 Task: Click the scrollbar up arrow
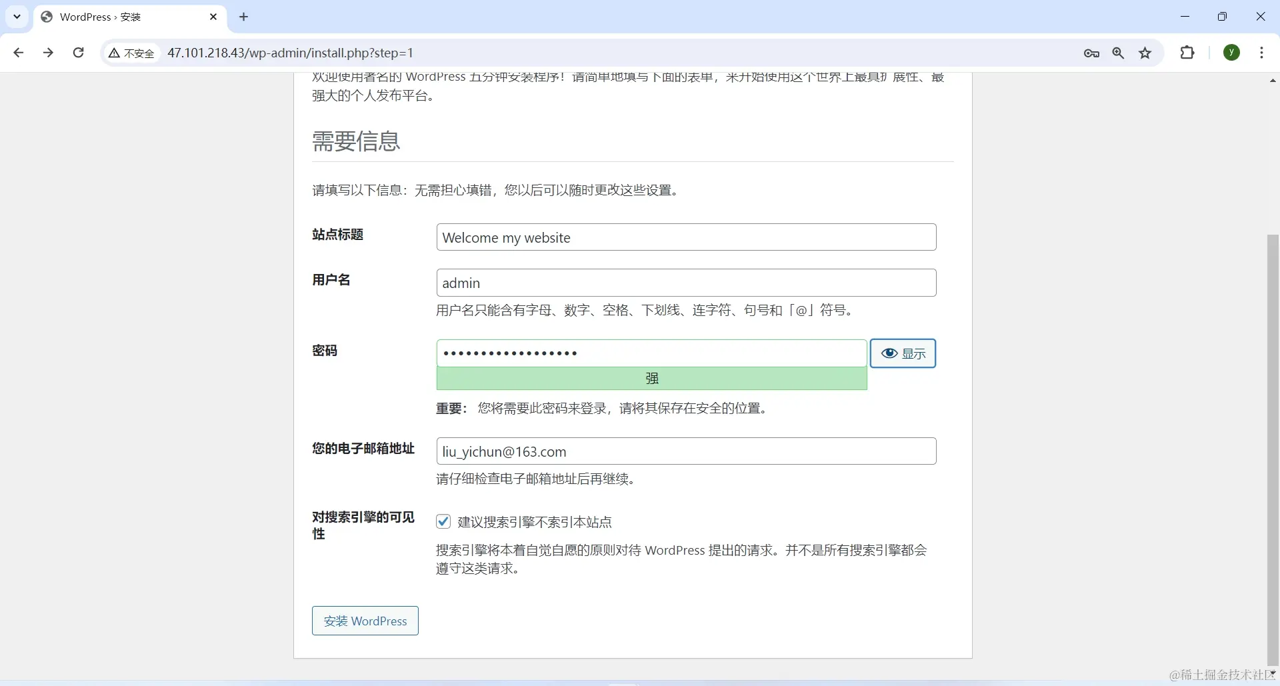click(1272, 80)
